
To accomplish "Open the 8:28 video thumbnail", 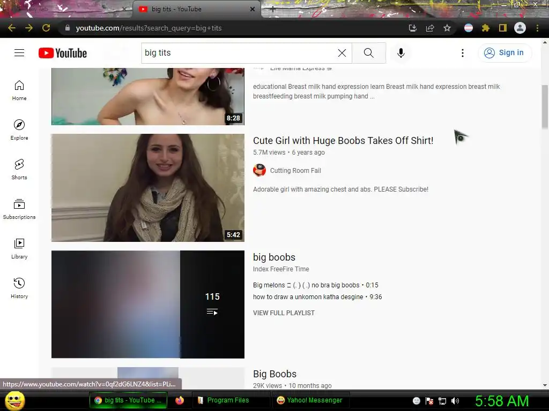I will click(148, 96).
